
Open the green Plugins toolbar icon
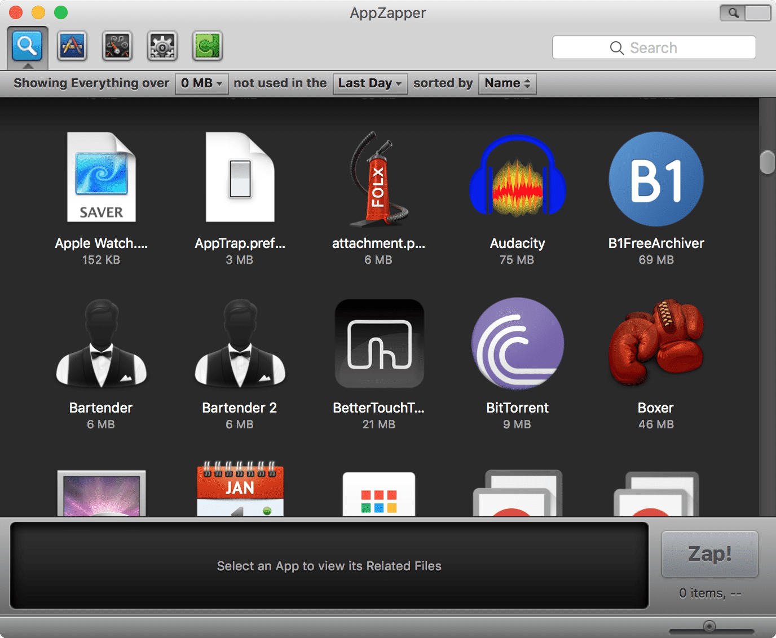[x=208, y=46]
